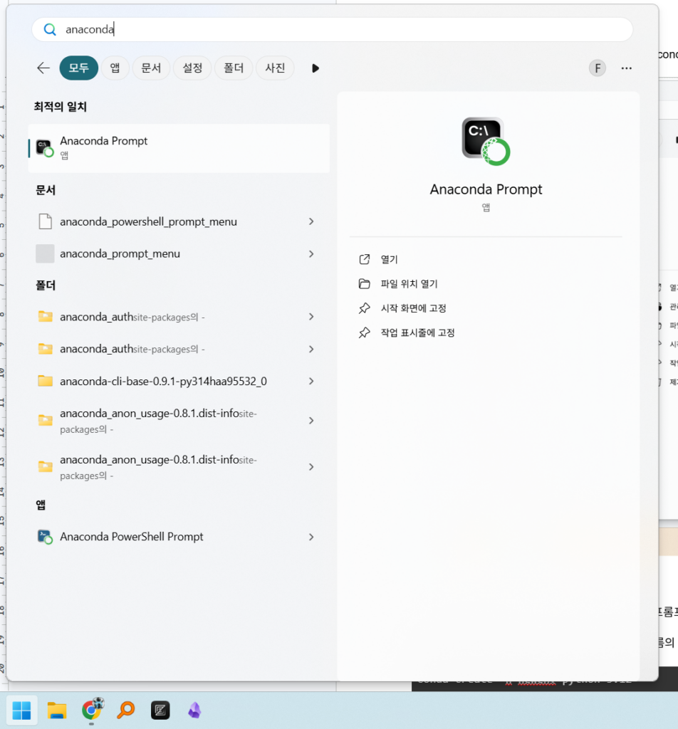The width and height of the screenshot is (678, 729).
Task: Open the anaconda-cli-base-0.9.1 folder result
Action: 179,382
